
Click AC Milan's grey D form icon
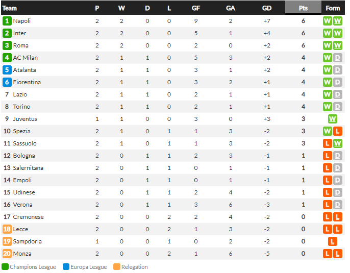338,58
